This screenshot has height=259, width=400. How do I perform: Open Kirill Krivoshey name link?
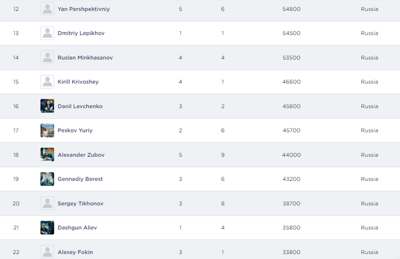(x=78, y=82)
